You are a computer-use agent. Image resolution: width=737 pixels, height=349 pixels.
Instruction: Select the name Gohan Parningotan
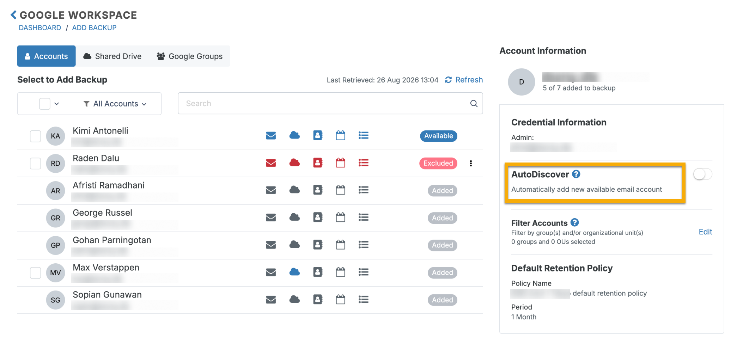tap(112, 240)
